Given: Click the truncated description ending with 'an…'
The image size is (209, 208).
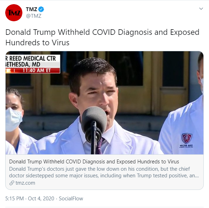Looking at the screenshot, I should (104, 176).
